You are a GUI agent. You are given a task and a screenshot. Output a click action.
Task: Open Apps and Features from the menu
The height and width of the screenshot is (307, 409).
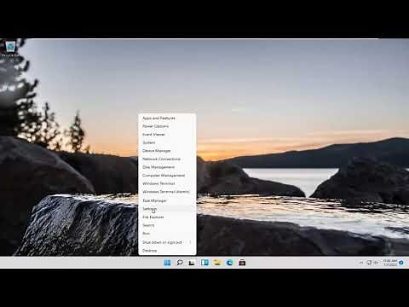coord(167,118)
